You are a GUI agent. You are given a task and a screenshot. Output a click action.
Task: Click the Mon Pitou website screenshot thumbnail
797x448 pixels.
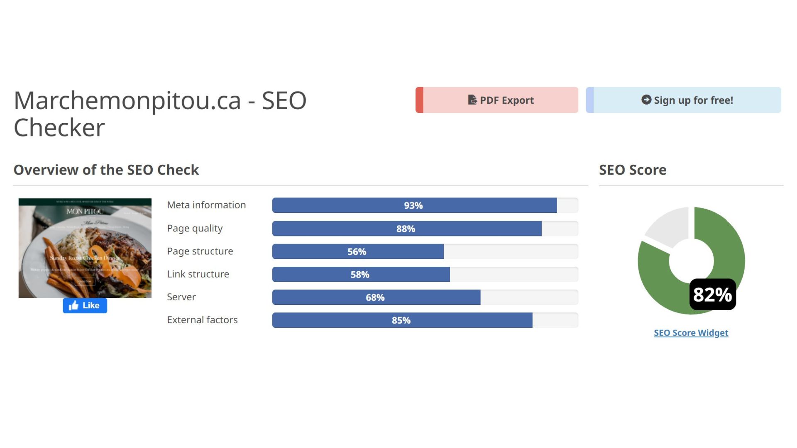pos(85,248)
